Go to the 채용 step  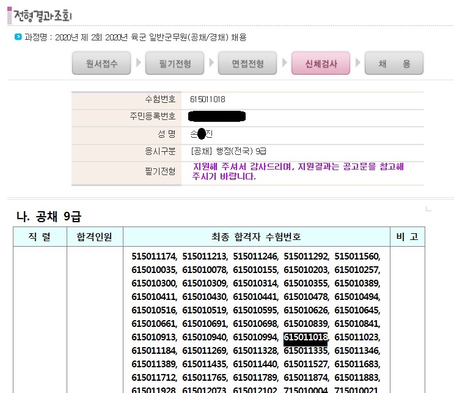(394, 63)
